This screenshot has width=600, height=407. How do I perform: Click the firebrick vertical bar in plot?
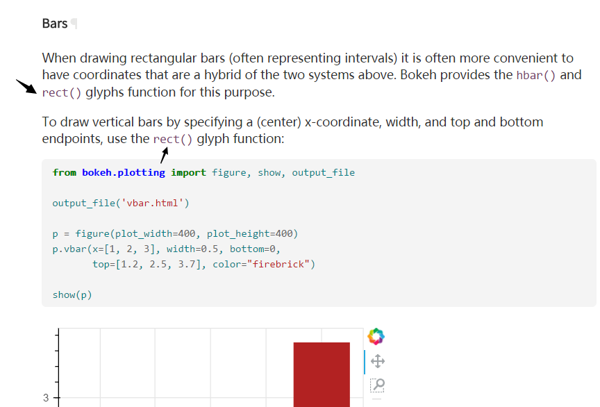(x=322, y=374)
